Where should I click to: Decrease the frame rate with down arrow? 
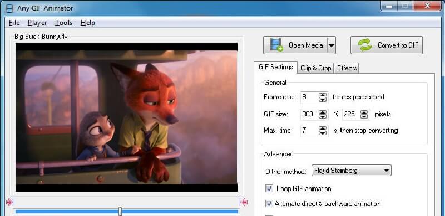click(x=323, y=100)
